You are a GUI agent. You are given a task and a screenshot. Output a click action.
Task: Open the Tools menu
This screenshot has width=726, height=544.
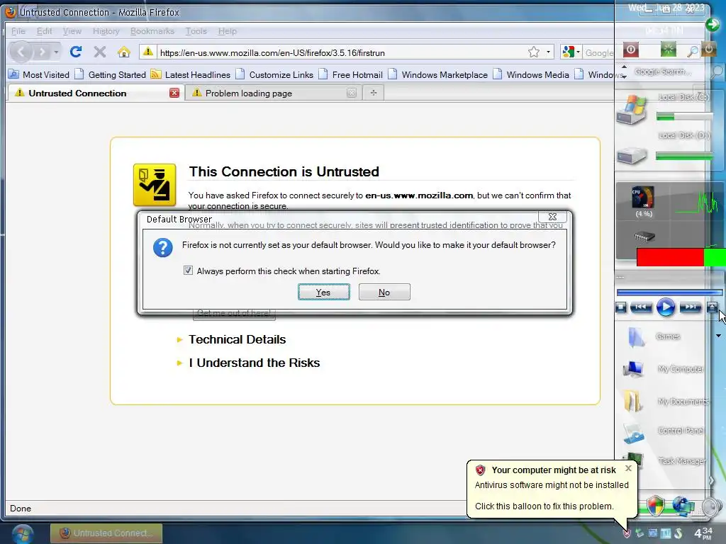[196, 31]
